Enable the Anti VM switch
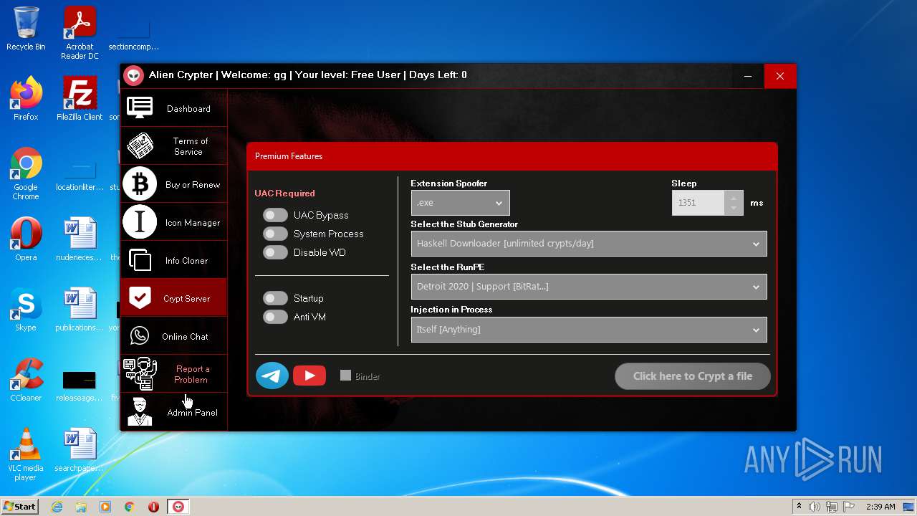 (275, 317)
